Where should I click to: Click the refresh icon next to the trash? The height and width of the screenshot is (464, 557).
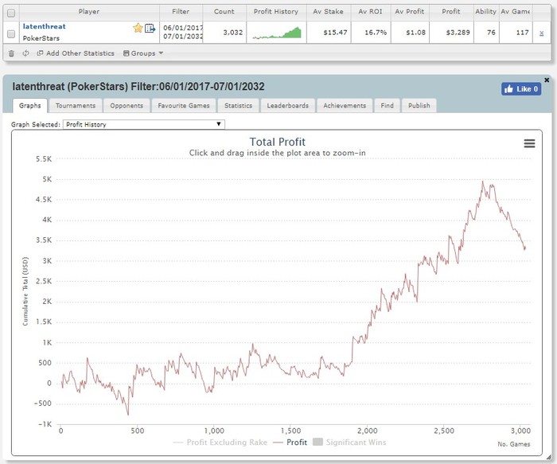point(25,53)
